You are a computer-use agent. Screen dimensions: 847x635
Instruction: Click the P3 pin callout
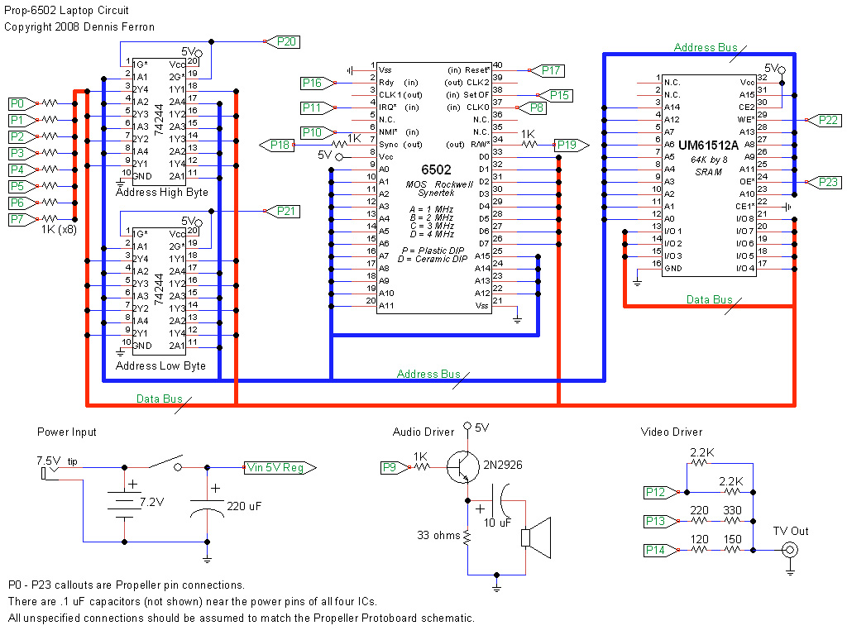pyautogui.click(x=24, y=153)
